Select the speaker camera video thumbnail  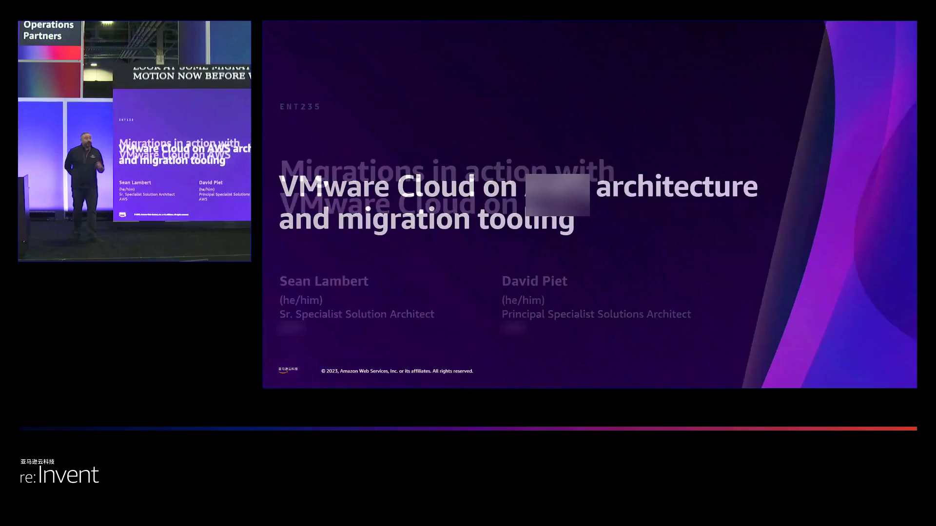tap(135, 141)
